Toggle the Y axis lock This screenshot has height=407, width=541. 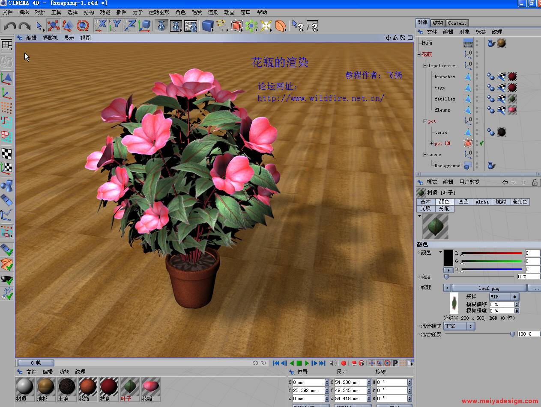[x=116, y=26]
